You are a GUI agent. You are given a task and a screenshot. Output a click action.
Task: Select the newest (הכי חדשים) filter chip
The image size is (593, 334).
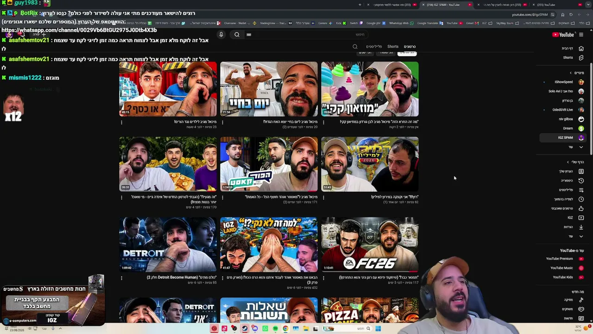click(407, 53)
